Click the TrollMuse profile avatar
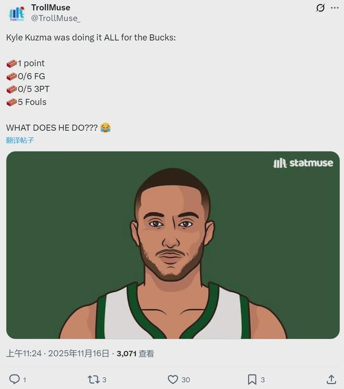Screen dimensions: 344x389 tap(17, 13)
